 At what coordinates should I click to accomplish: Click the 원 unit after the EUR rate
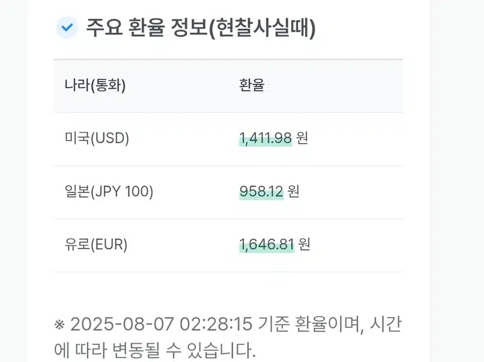304,244
